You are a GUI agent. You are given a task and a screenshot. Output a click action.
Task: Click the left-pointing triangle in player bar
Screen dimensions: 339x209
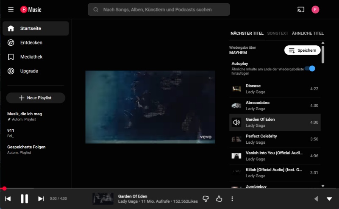coord(316,199)
